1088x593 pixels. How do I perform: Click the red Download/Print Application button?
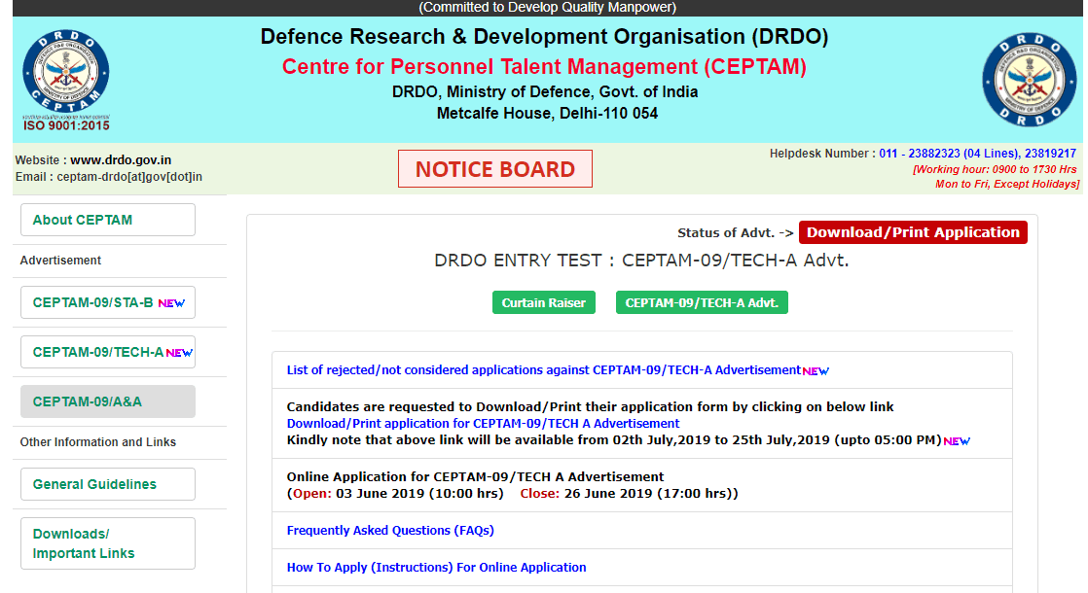pos(913,232)
